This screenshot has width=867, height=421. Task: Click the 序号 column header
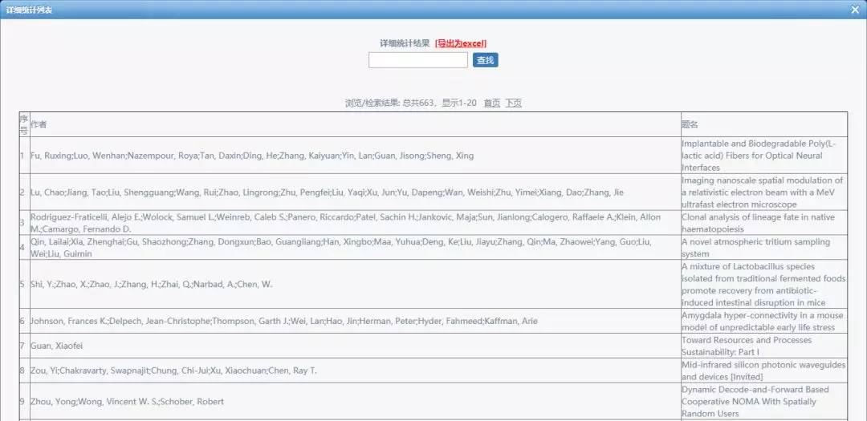coord(24,125)
